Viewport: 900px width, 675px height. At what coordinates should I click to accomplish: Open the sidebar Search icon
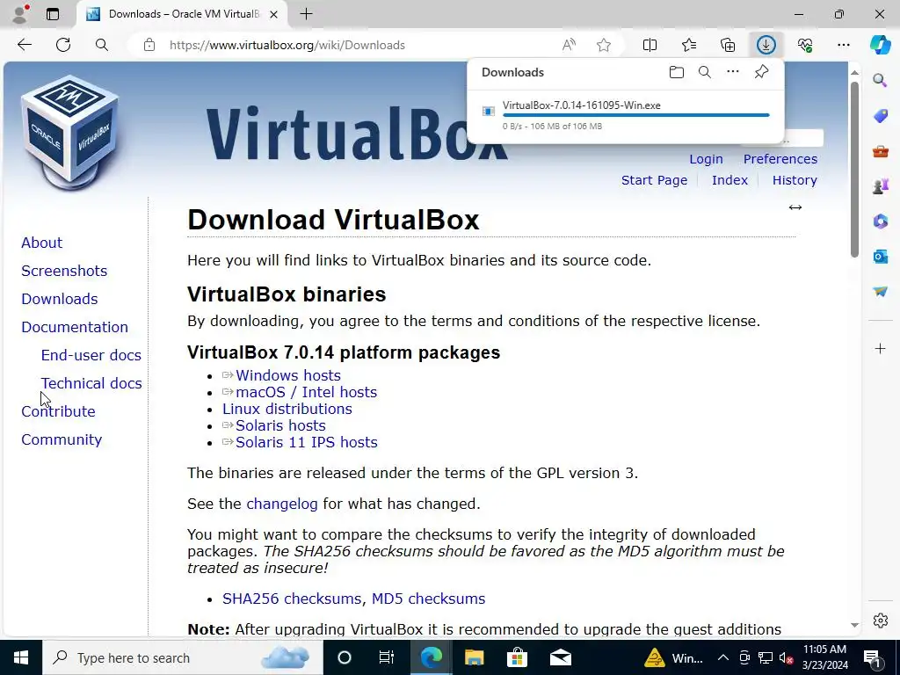pos(881,80)
